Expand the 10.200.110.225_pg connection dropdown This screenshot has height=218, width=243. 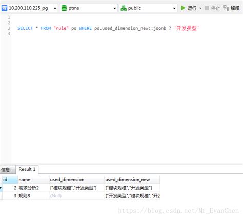(55, 8)
